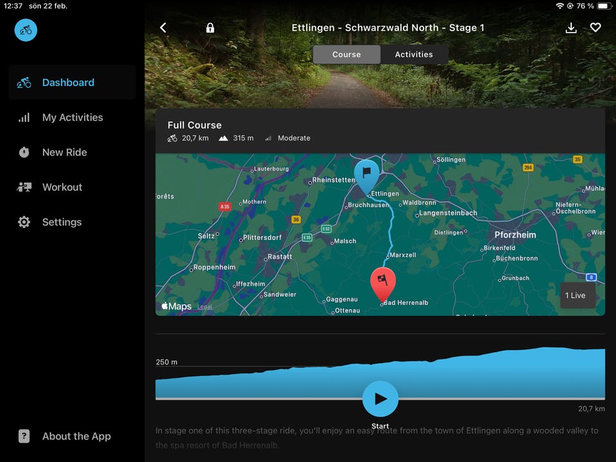Click the 294 road shield on map

[527, 167]
